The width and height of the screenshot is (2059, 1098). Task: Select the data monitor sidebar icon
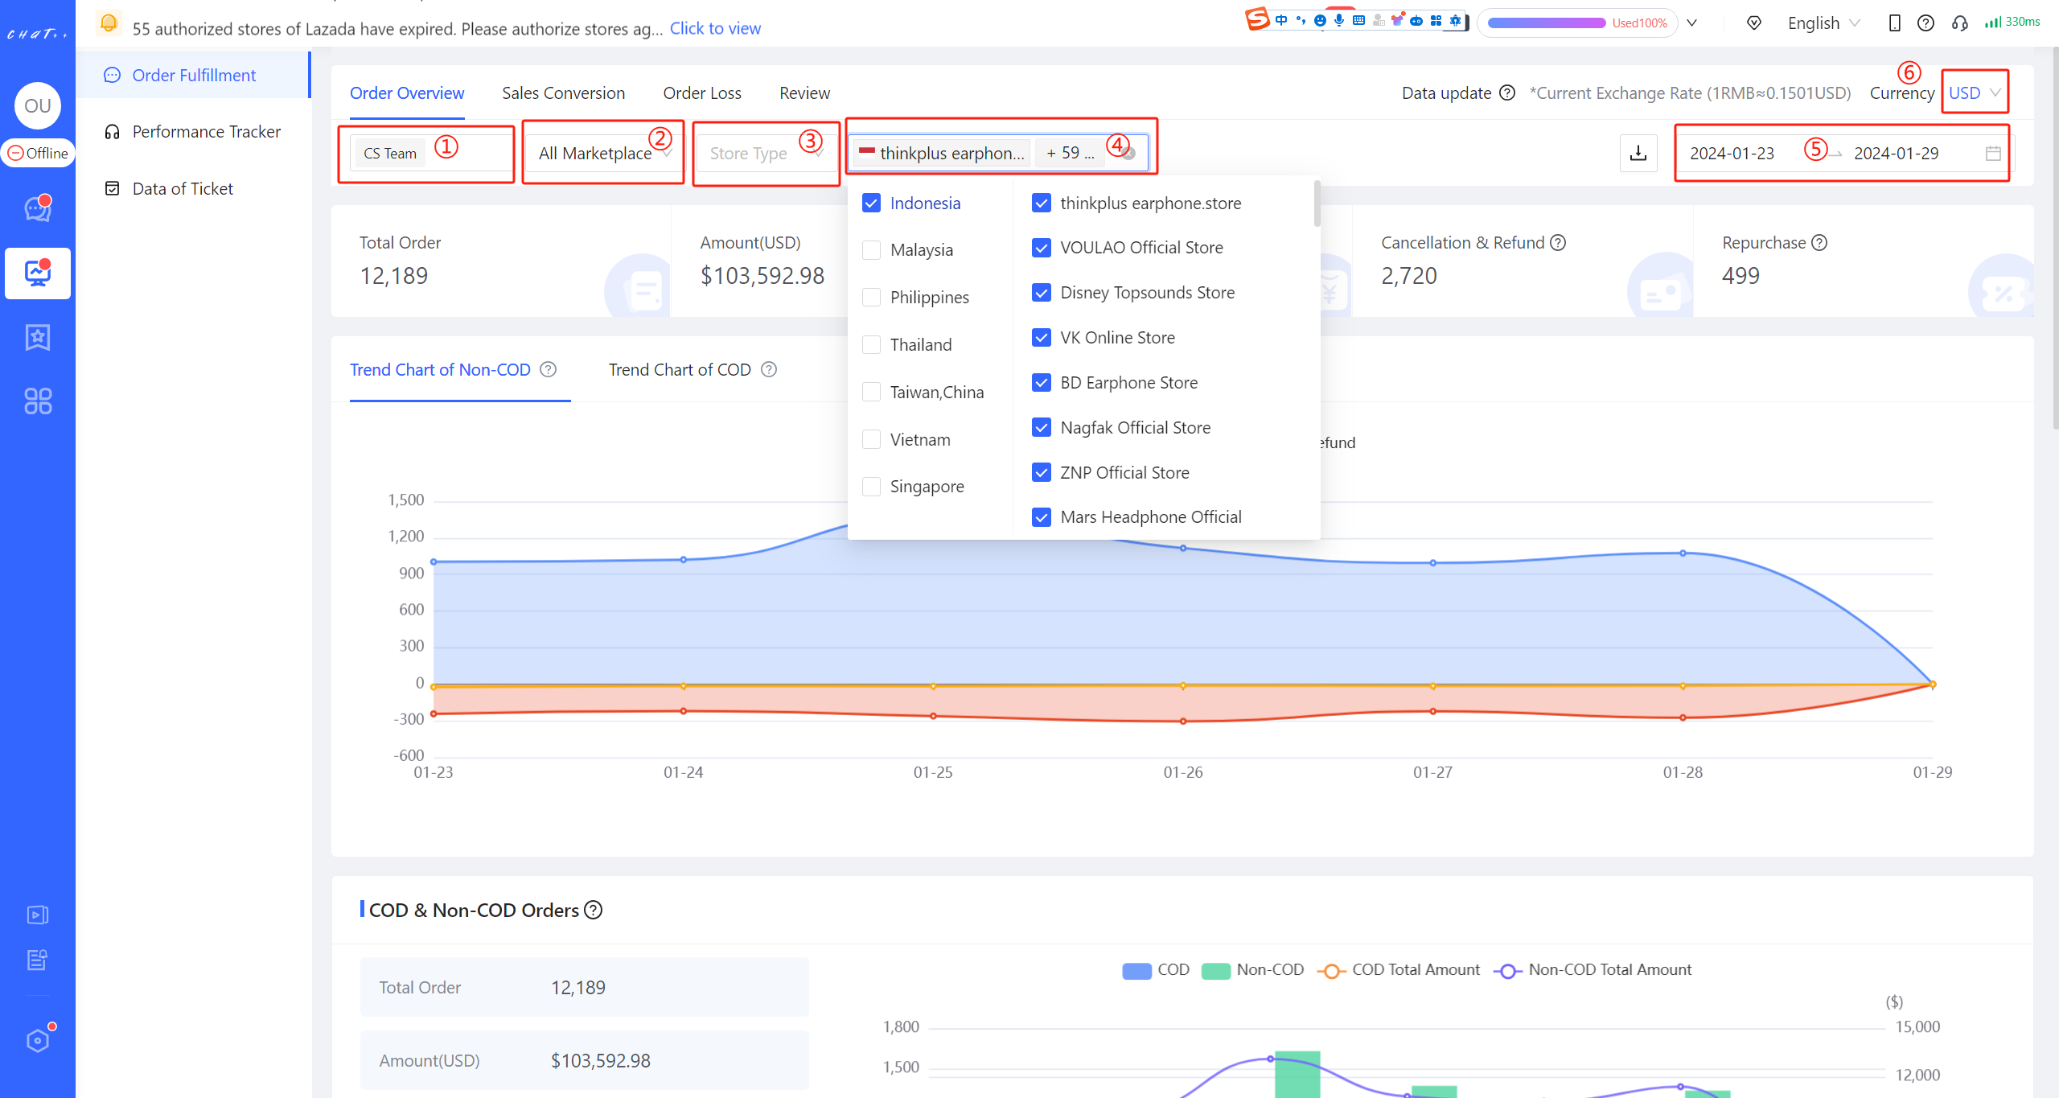(38, 273)
